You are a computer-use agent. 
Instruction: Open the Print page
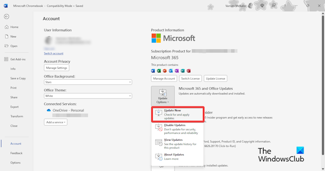(13, 88)
